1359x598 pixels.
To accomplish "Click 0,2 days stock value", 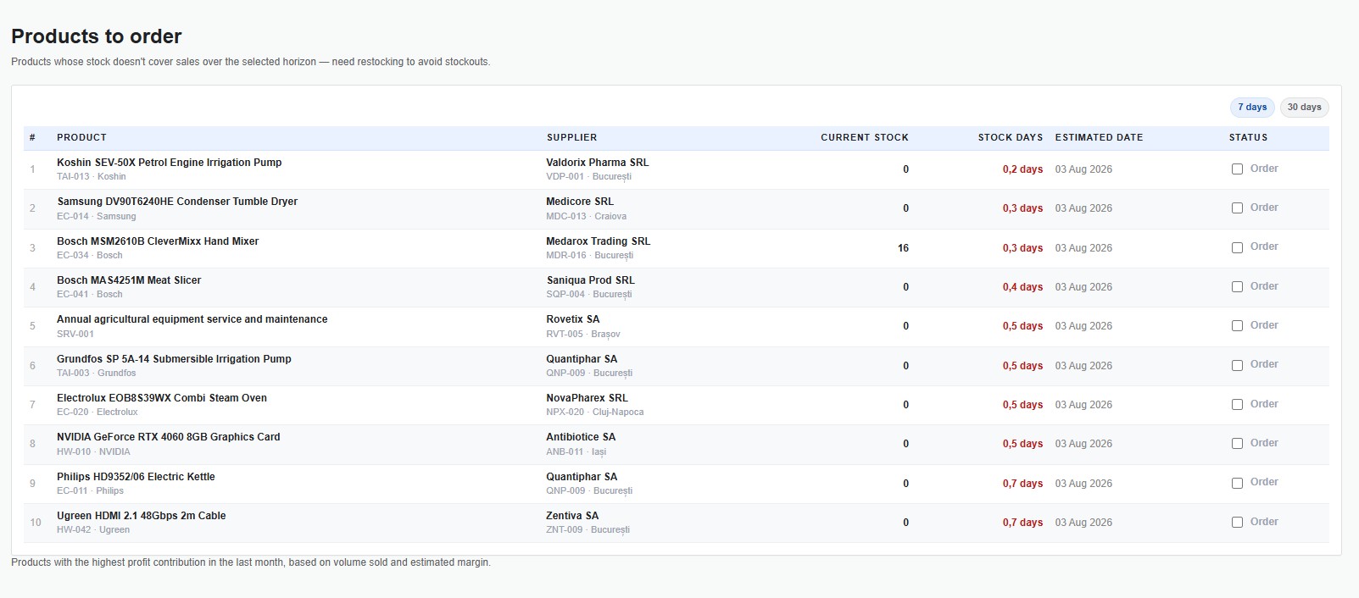I will click(x=1022, y=169).
